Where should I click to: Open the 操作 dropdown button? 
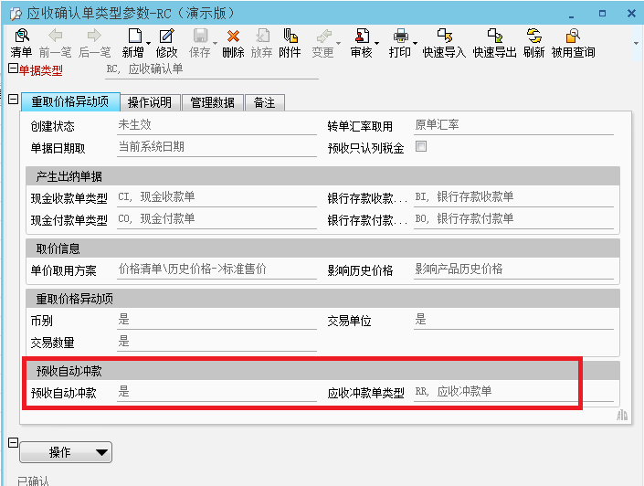[x=66, y=451]
